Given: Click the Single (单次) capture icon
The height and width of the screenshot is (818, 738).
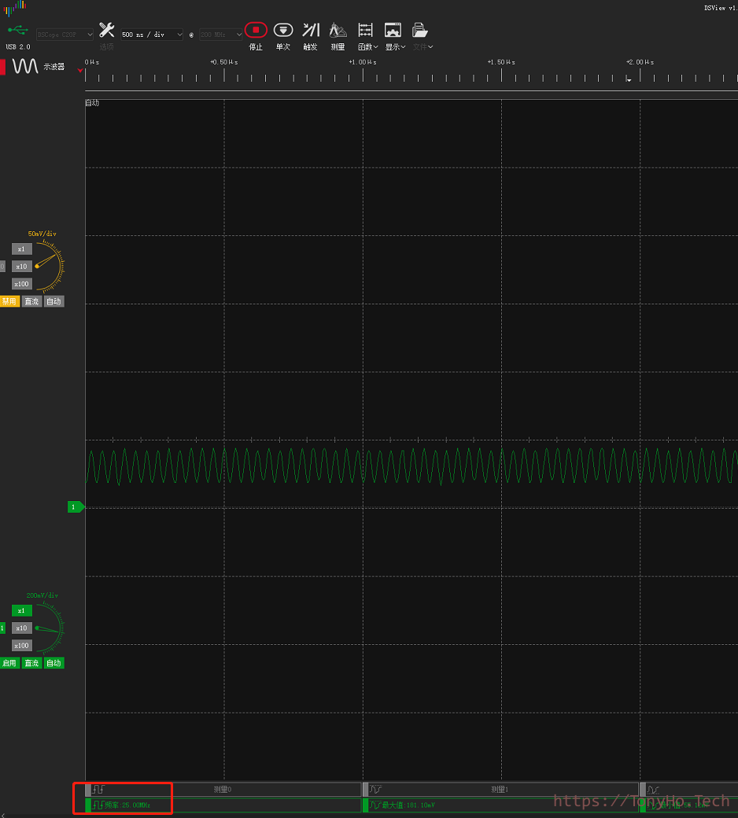Looking at the screenshot, I should click(x=283, y=31).
